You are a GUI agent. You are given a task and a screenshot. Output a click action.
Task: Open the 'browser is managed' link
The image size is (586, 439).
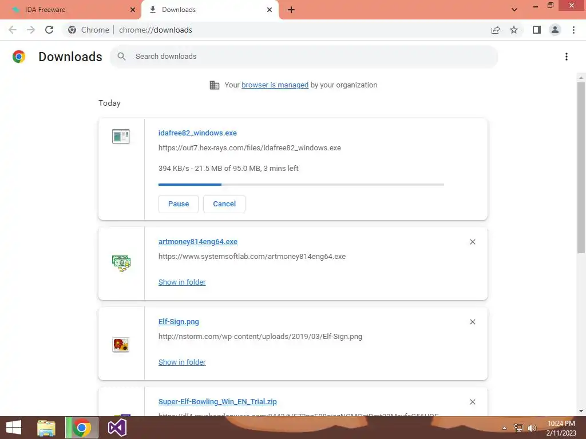(275, 85)
